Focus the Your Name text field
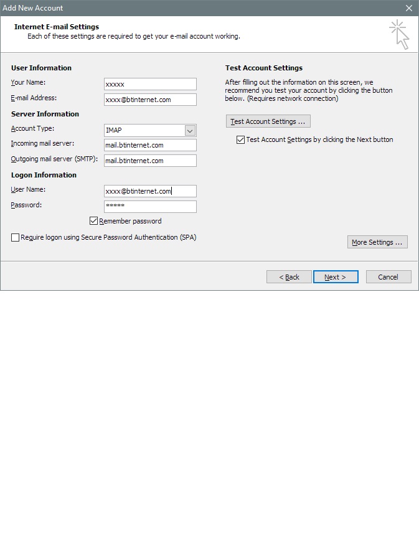Viewport: 419px width, 546px height. point(150,84)
